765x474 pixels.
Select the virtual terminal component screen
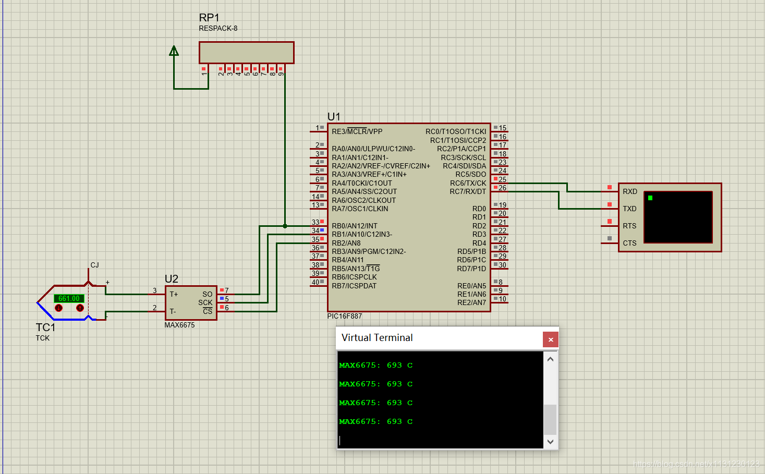tap(678, 217)
